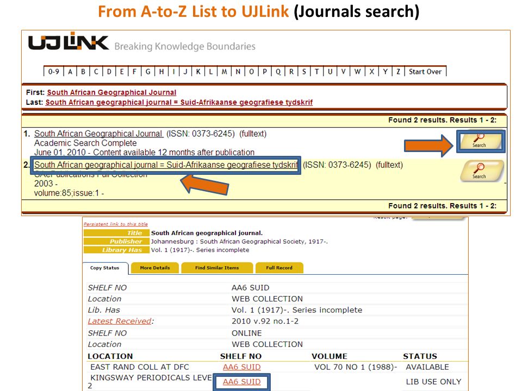Select letter U in the index
This screenshot has height=391, width=522.
330,72
